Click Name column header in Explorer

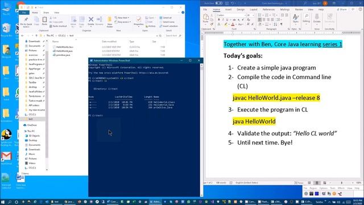click(56, 42)
